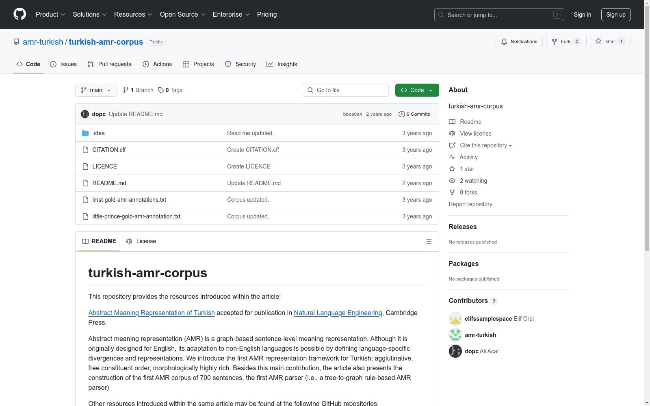
Task: Click the Go to file input
Action: click(x=345, y=90)
